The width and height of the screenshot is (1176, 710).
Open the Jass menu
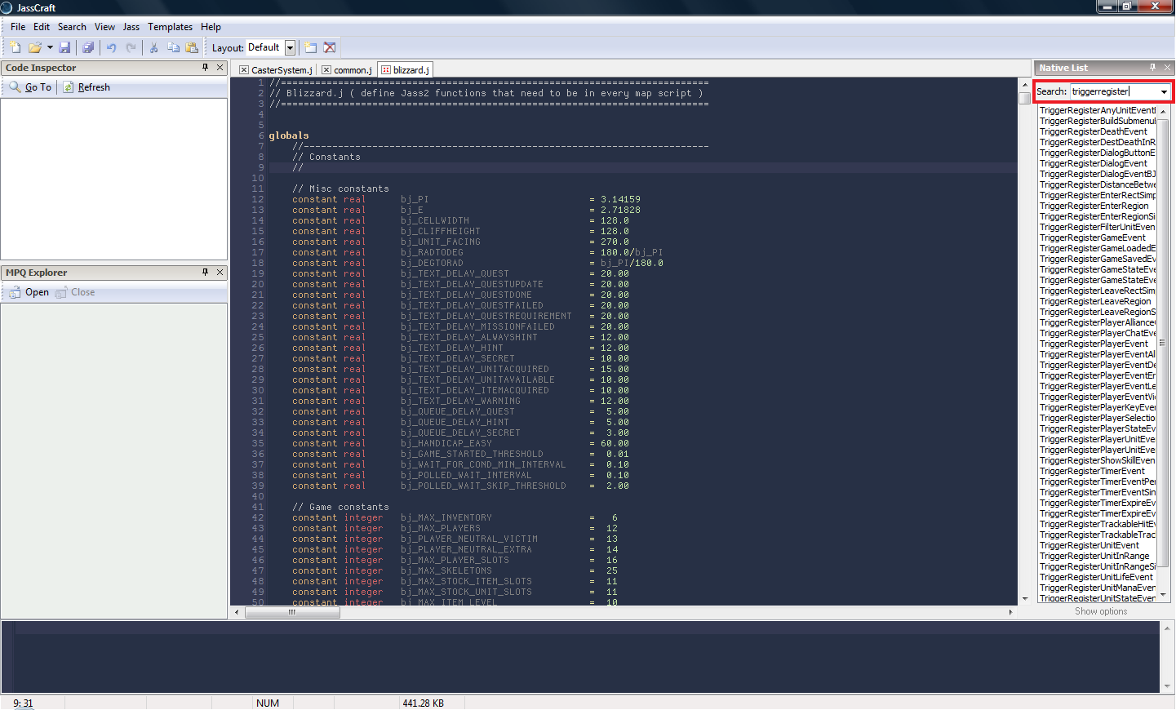point(131,27)
